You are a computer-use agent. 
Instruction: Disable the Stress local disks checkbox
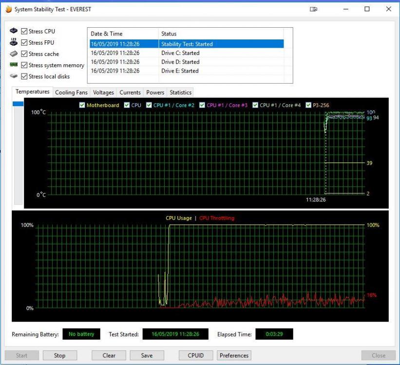[x=24, y=76]
